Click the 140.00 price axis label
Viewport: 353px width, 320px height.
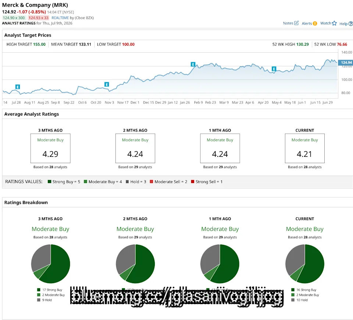click(x=347, y=52)
